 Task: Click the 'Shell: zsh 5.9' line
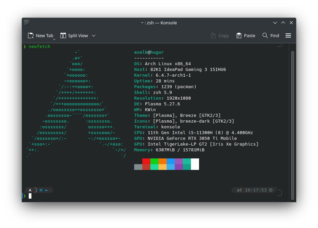(153, 93)
